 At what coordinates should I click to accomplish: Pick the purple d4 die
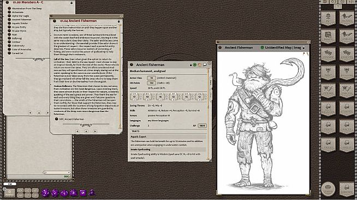[x=92, y=193]
